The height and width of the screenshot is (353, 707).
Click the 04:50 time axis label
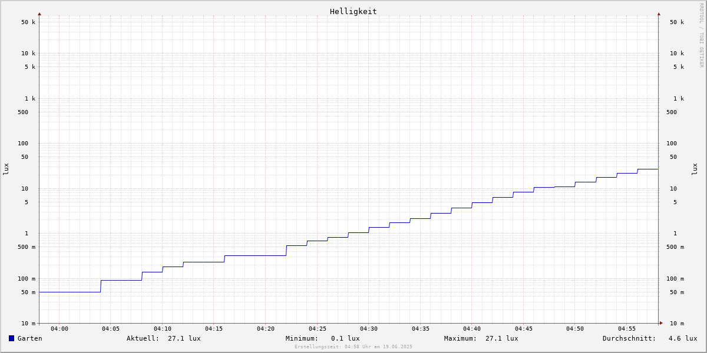pos(575,328)
